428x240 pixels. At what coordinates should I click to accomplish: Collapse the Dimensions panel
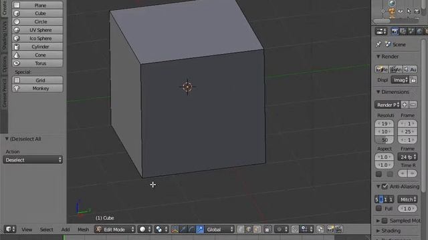379,92
